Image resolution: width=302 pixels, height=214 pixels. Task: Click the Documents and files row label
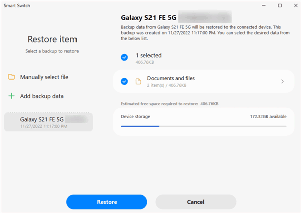tap(171, 78)
